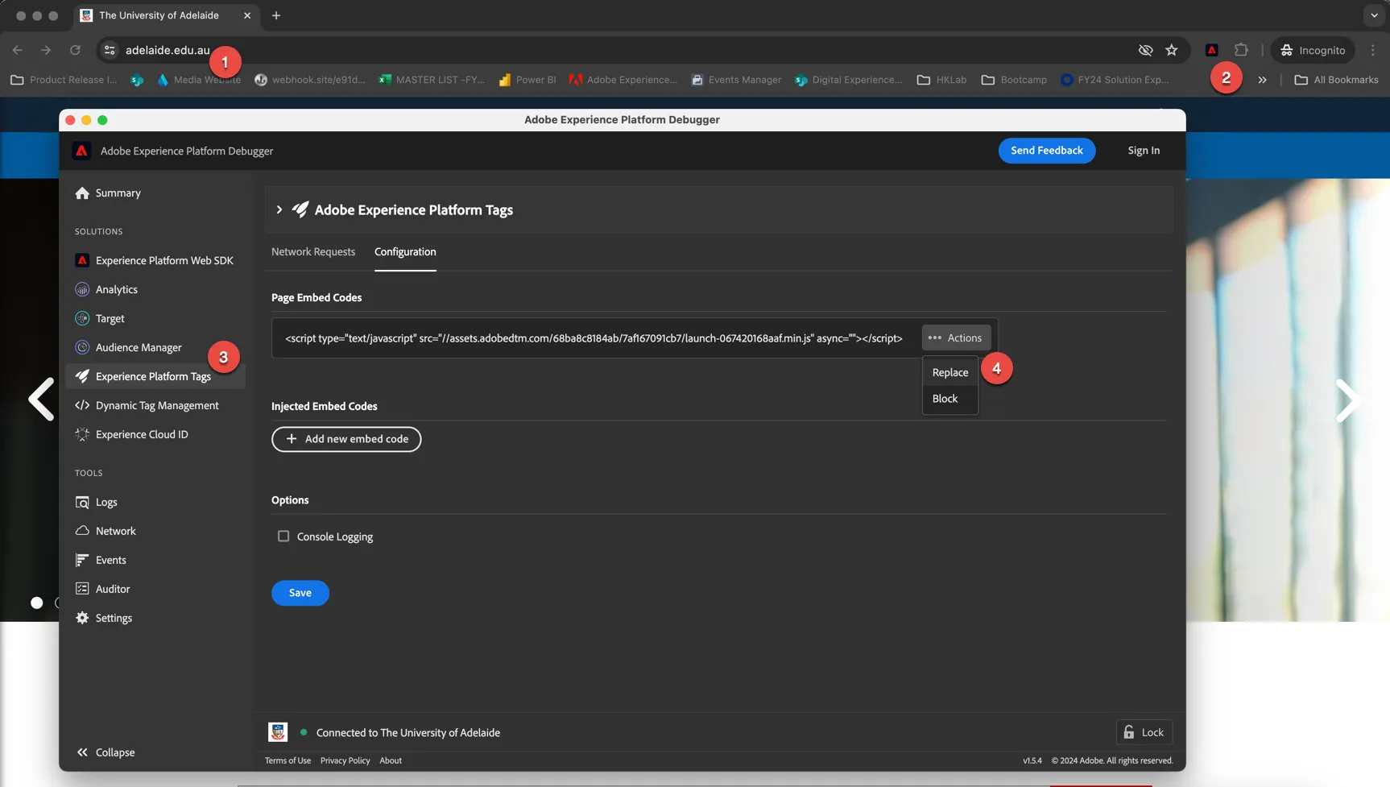Viewport: 1390px width, 787px height.
Task: Open Experience Platform Web SDK icon
Action: (82, 261)
